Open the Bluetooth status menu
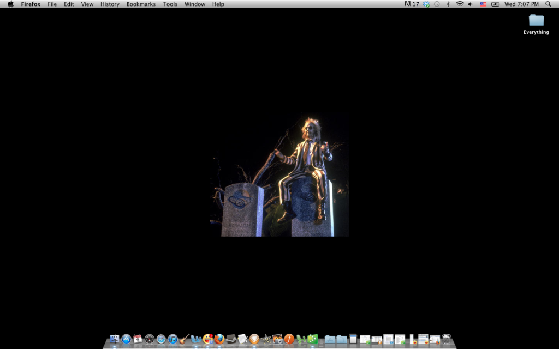Image resolution: width=559 pixels, height=349 pixels. (448, 4)
